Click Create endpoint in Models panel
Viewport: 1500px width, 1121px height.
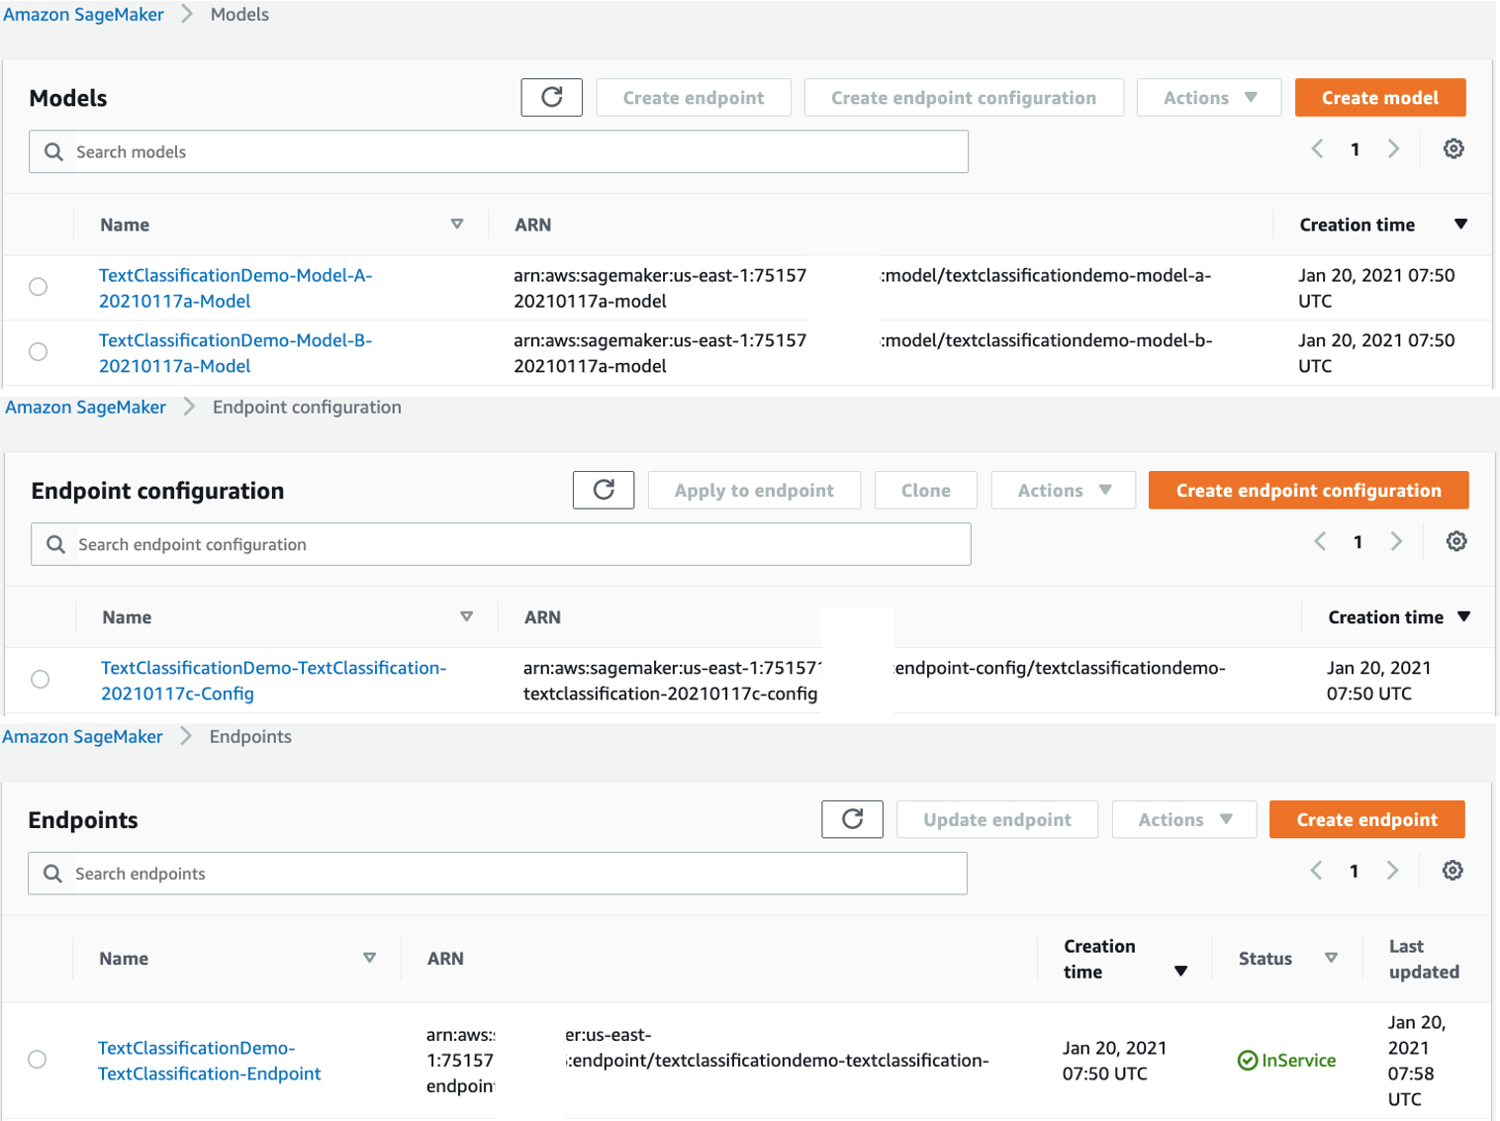(x=694, y=97)
